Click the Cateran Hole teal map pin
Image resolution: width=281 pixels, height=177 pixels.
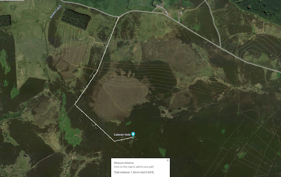tap(133, 134)
